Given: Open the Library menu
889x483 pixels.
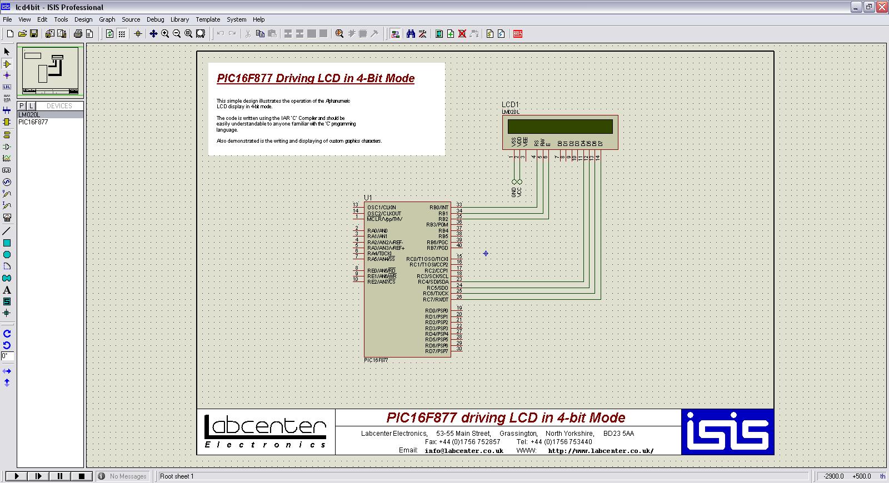Looking at the screenshot, I should pos(179,19).
